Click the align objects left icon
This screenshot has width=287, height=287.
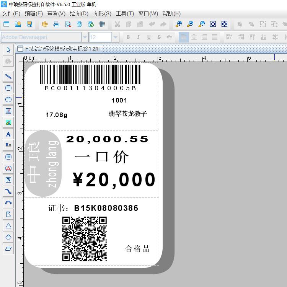click(x=229, y=37)
